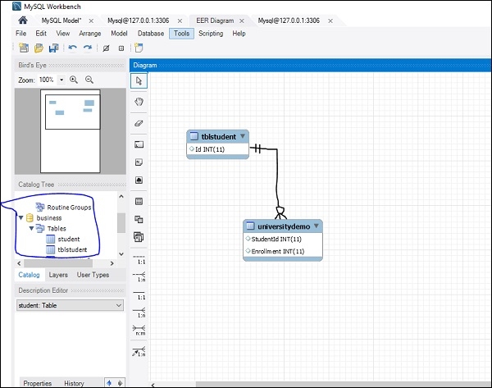
Task: Select the non-identifying 1:n relationship tool
Action: (139, 277)
